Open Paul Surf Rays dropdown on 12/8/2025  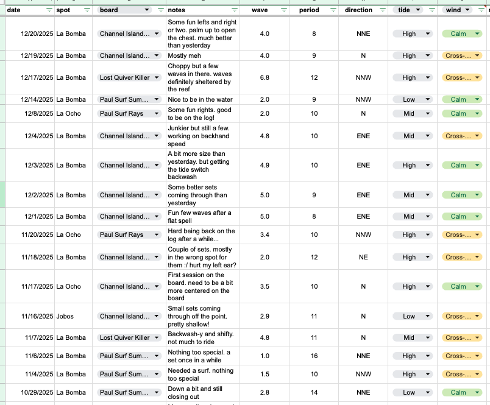coord(157,113)
